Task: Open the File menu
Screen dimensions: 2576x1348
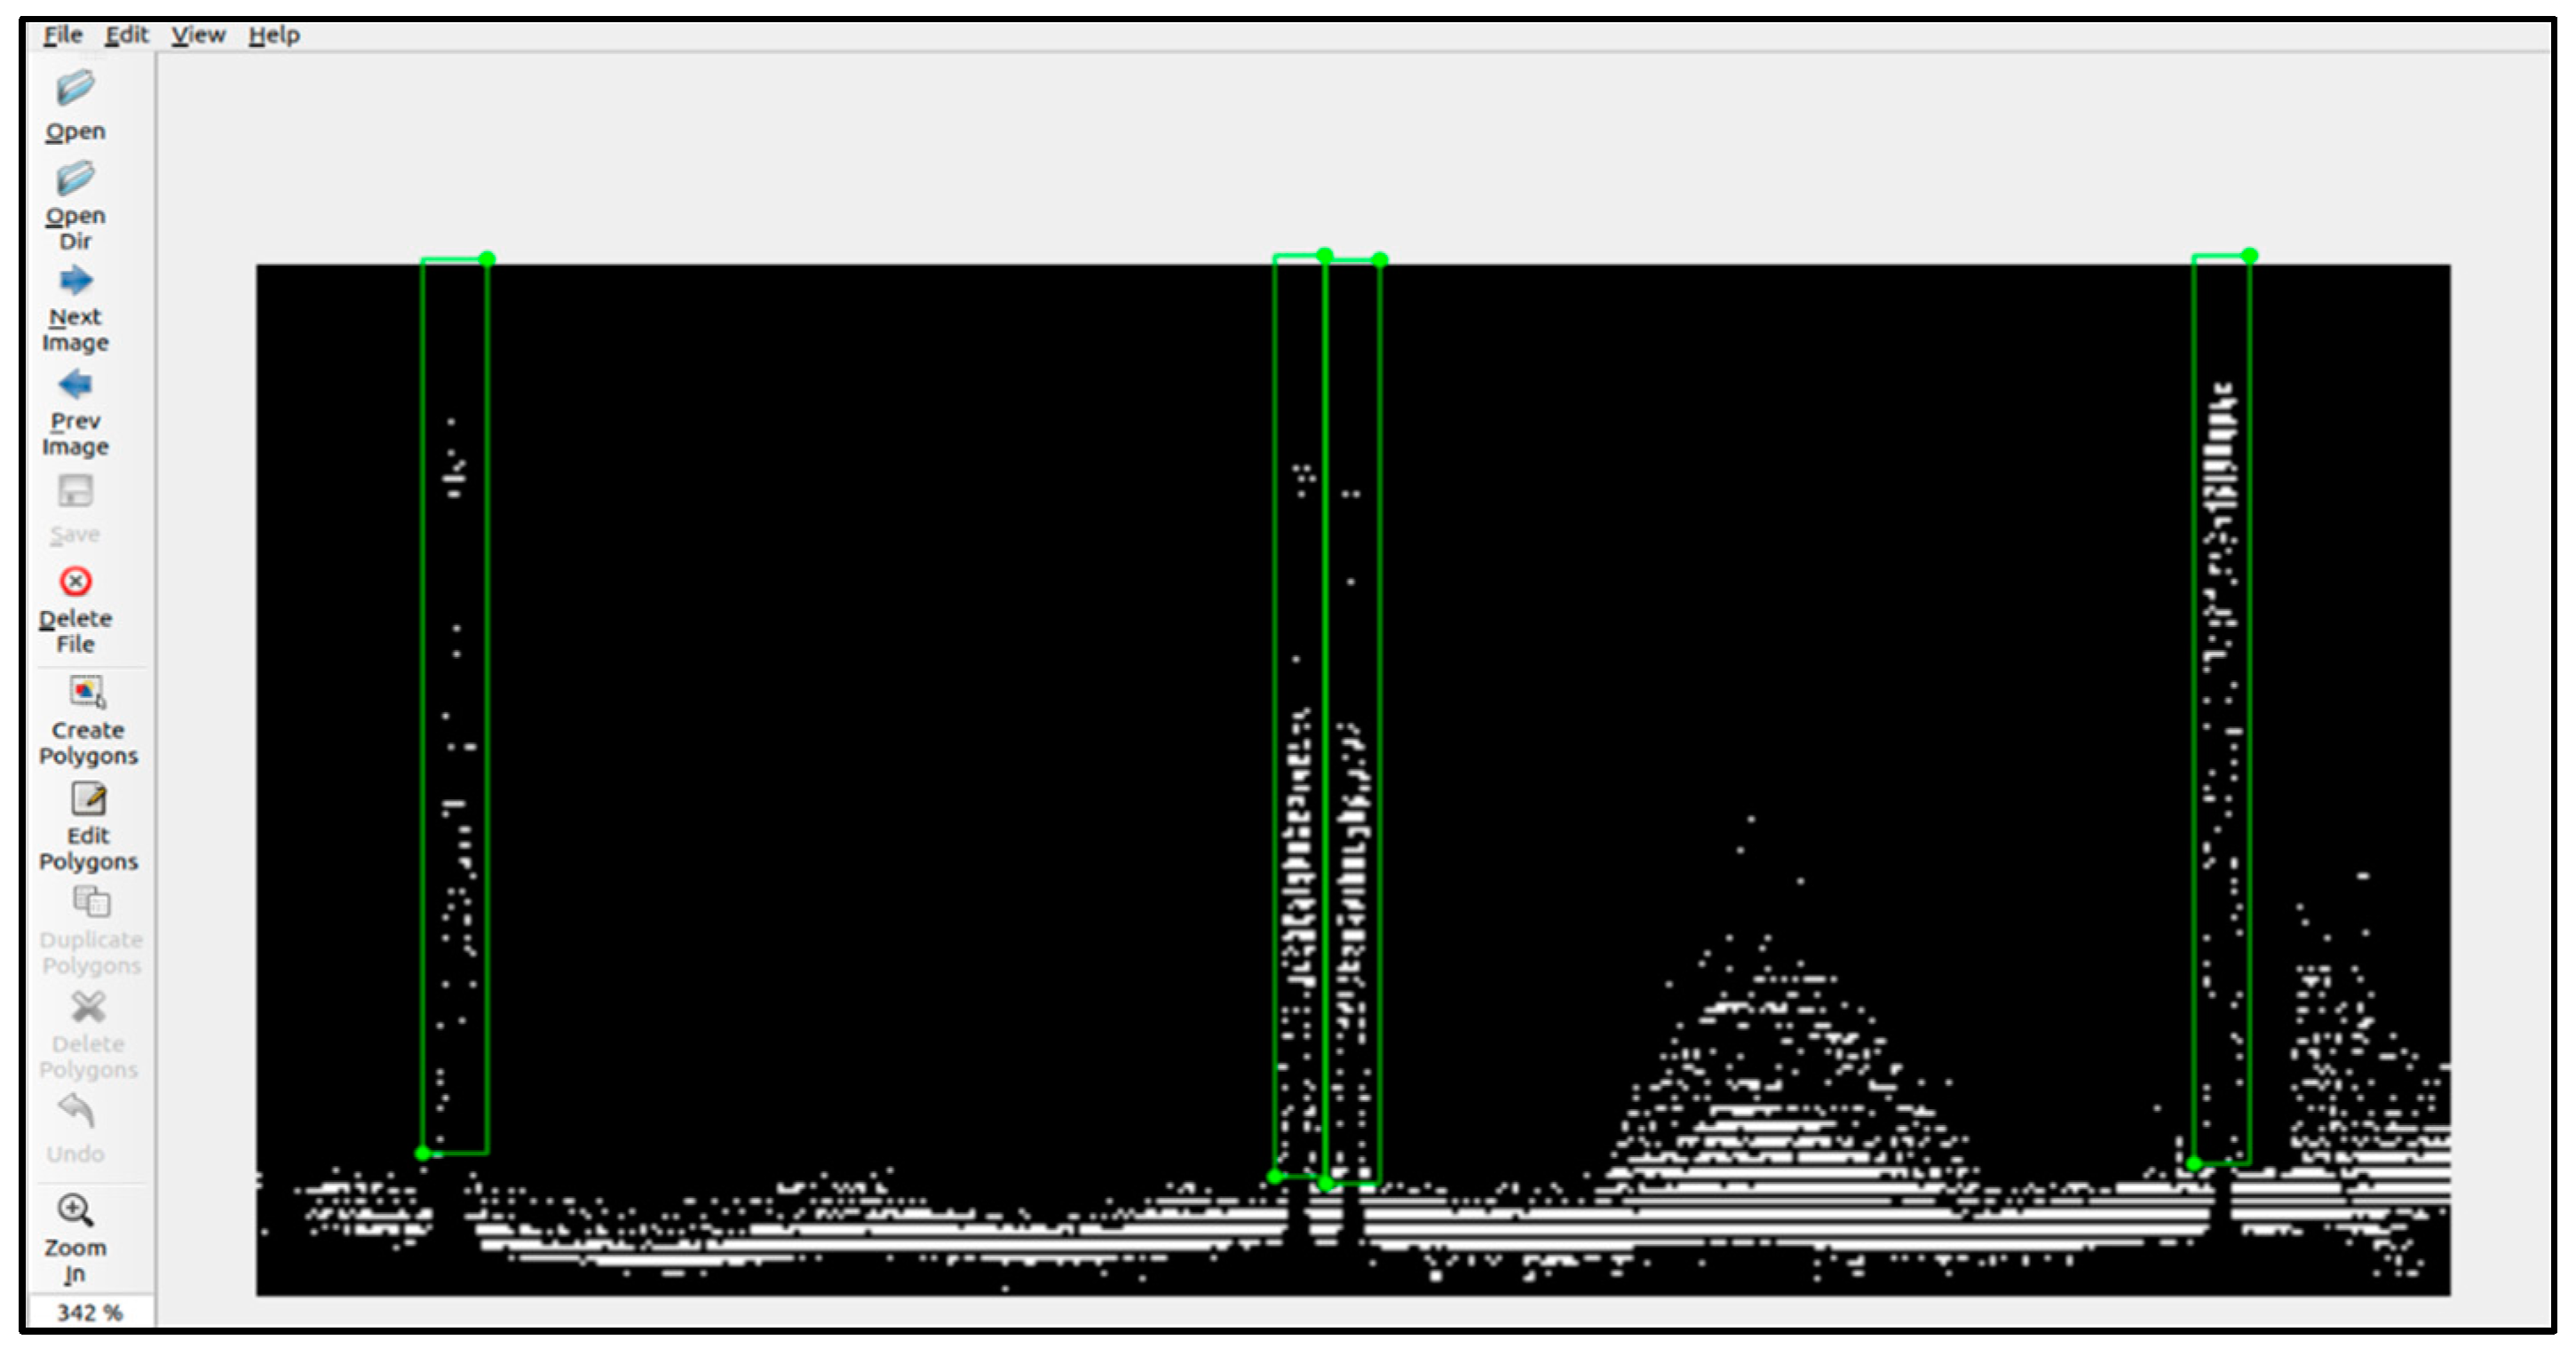Action: coord(62,35)
